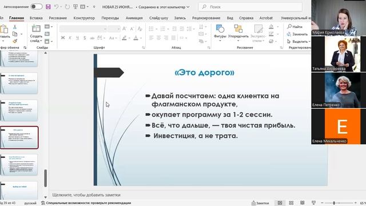
Task: Select the thumbnail after the «Это дорого» slide
Action: click(19, 164)
